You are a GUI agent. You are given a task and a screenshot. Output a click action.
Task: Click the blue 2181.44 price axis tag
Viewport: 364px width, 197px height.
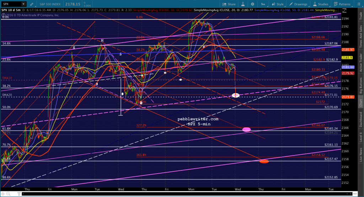[348, 67]
